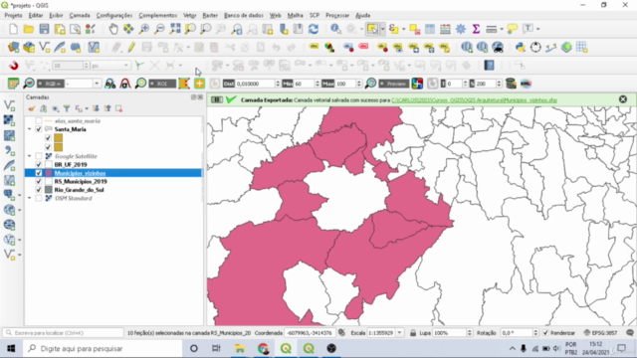Open the Select Features tool dropdown arrow
637x358 pixels.
[382, 29]
